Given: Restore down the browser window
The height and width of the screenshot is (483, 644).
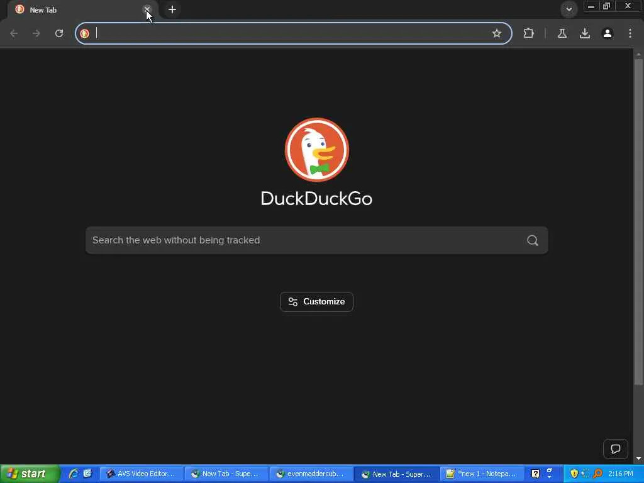Looking at the screenshot, I should tap(607, 6).
